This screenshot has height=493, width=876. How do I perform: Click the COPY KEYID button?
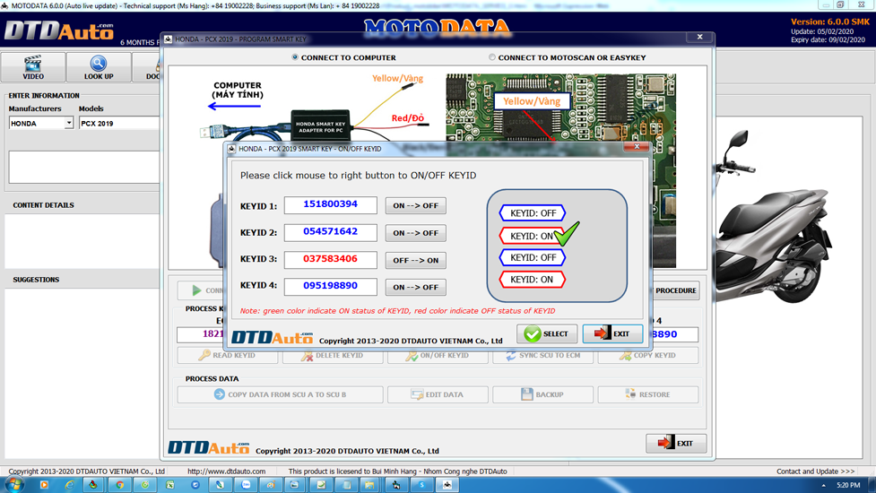pos(648,355)
